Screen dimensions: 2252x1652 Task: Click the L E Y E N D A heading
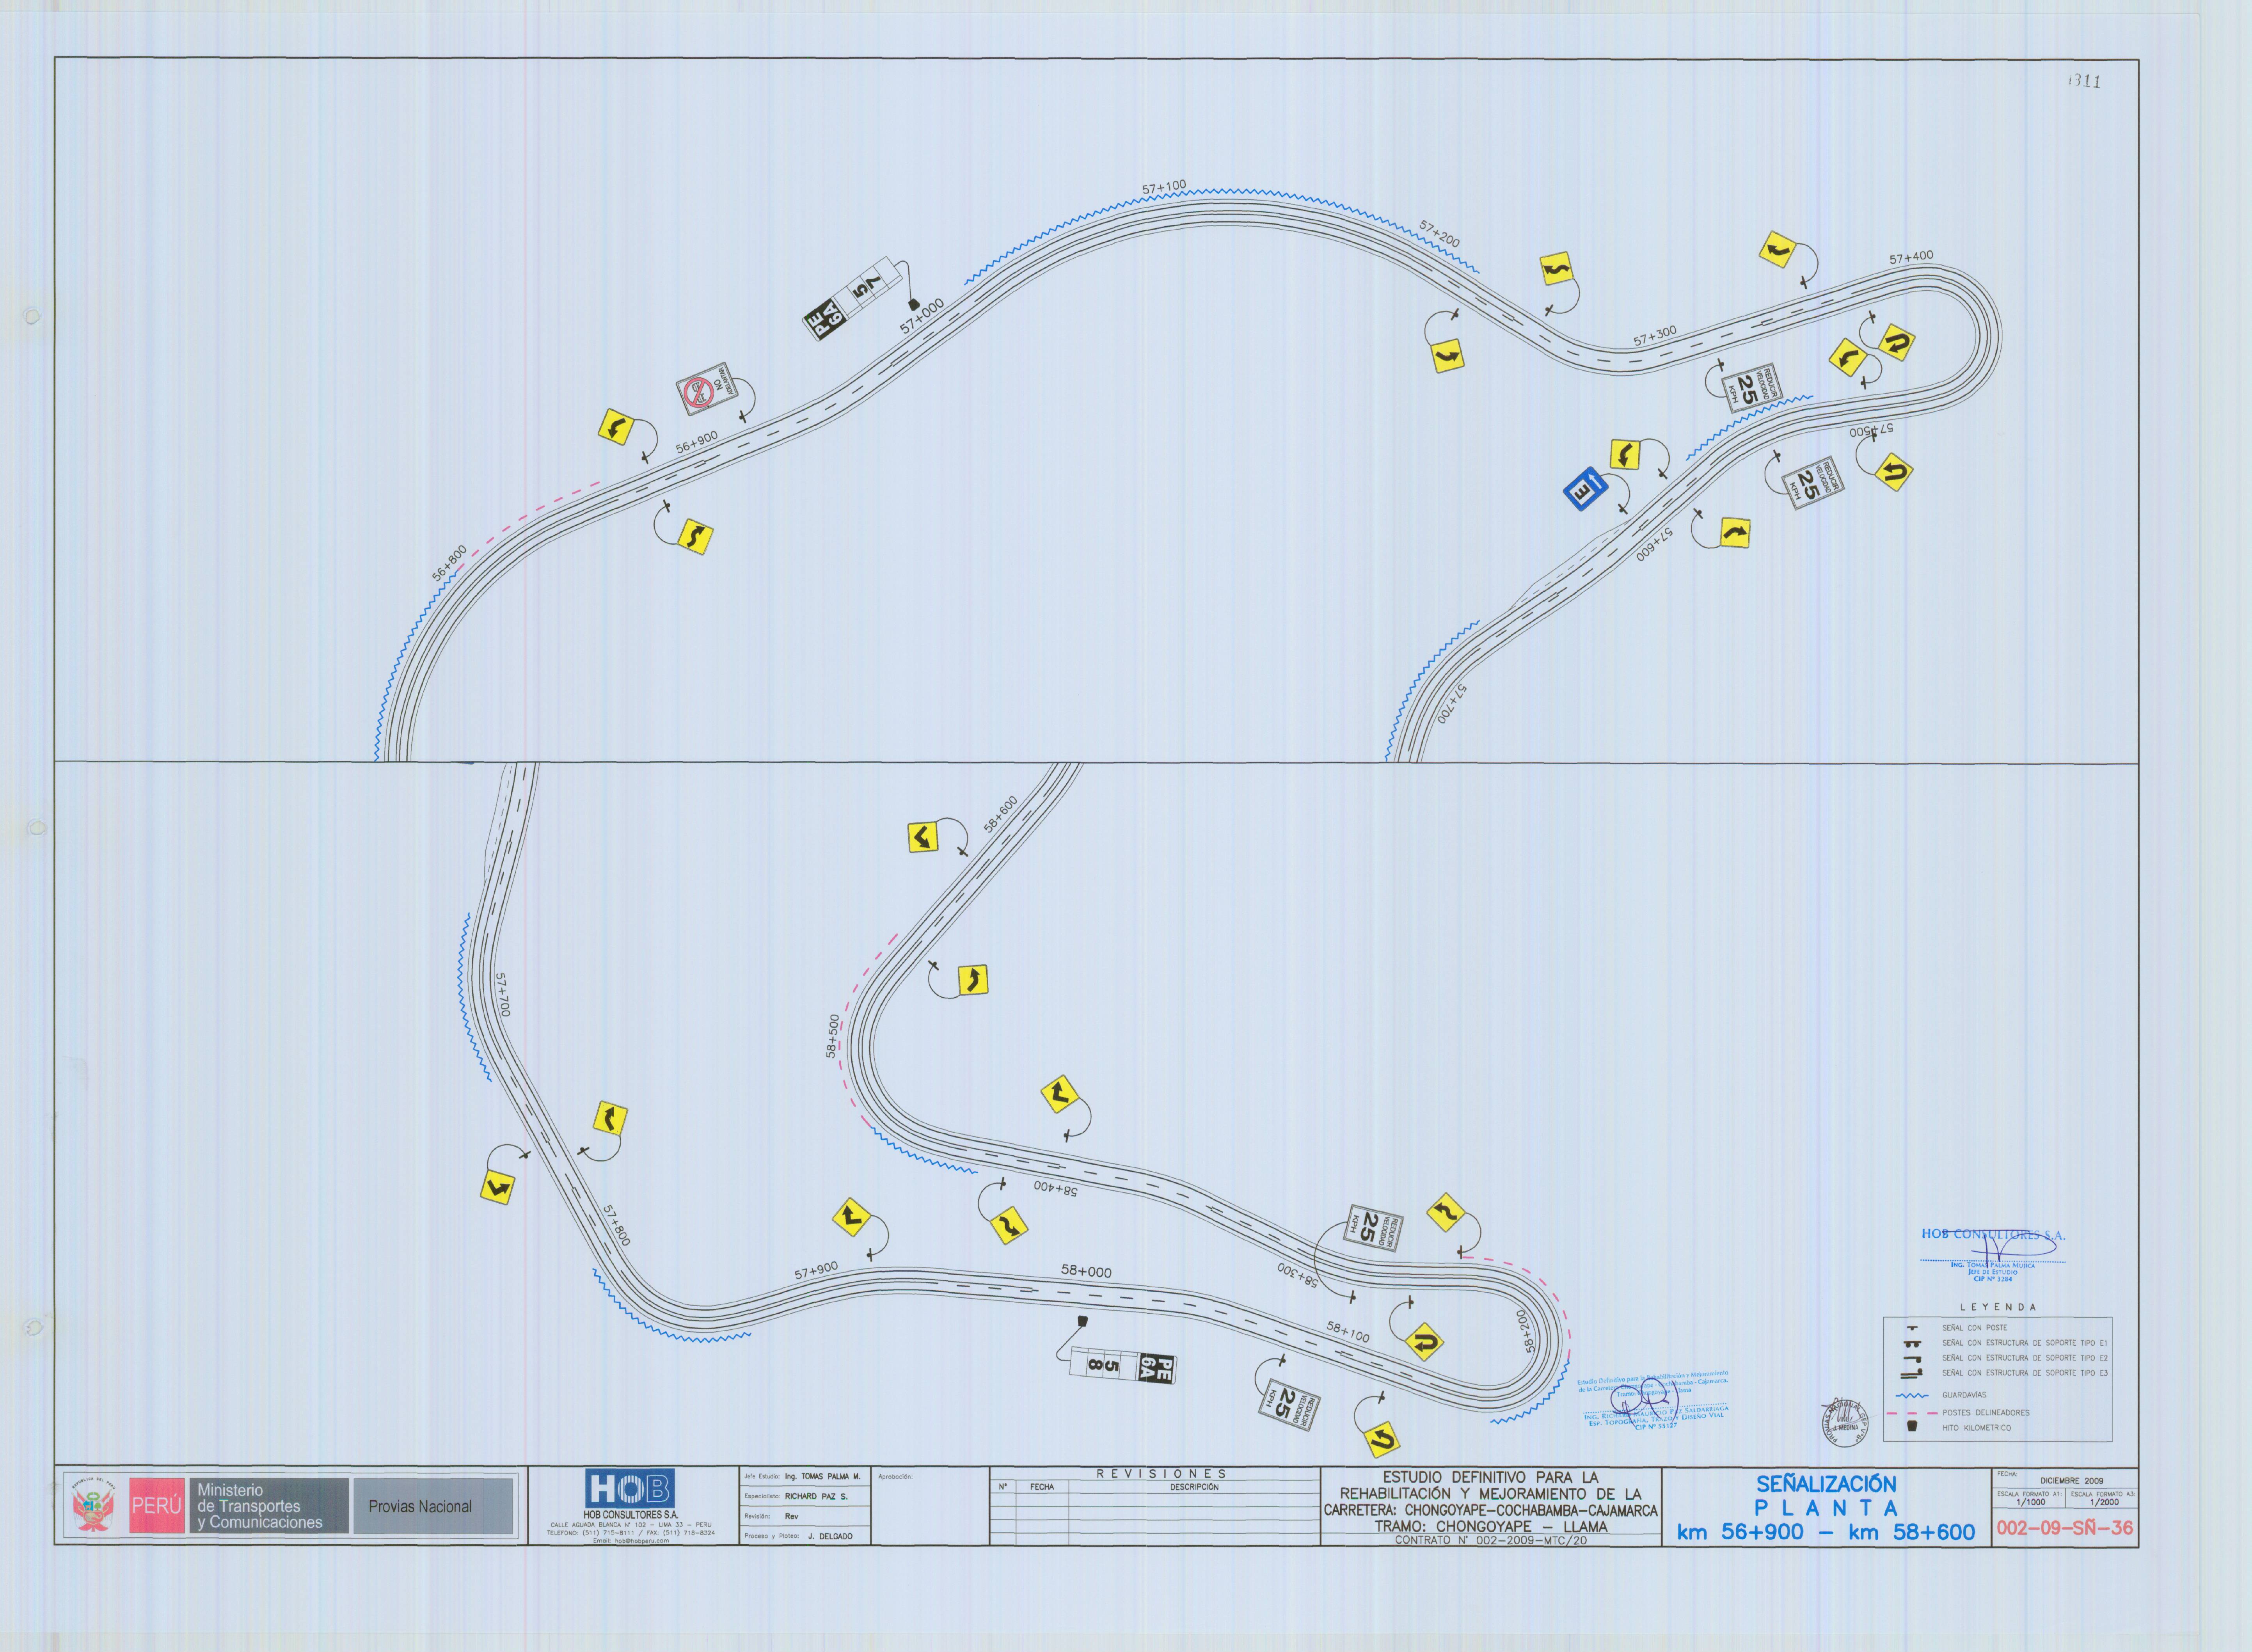(1998, 1307)
